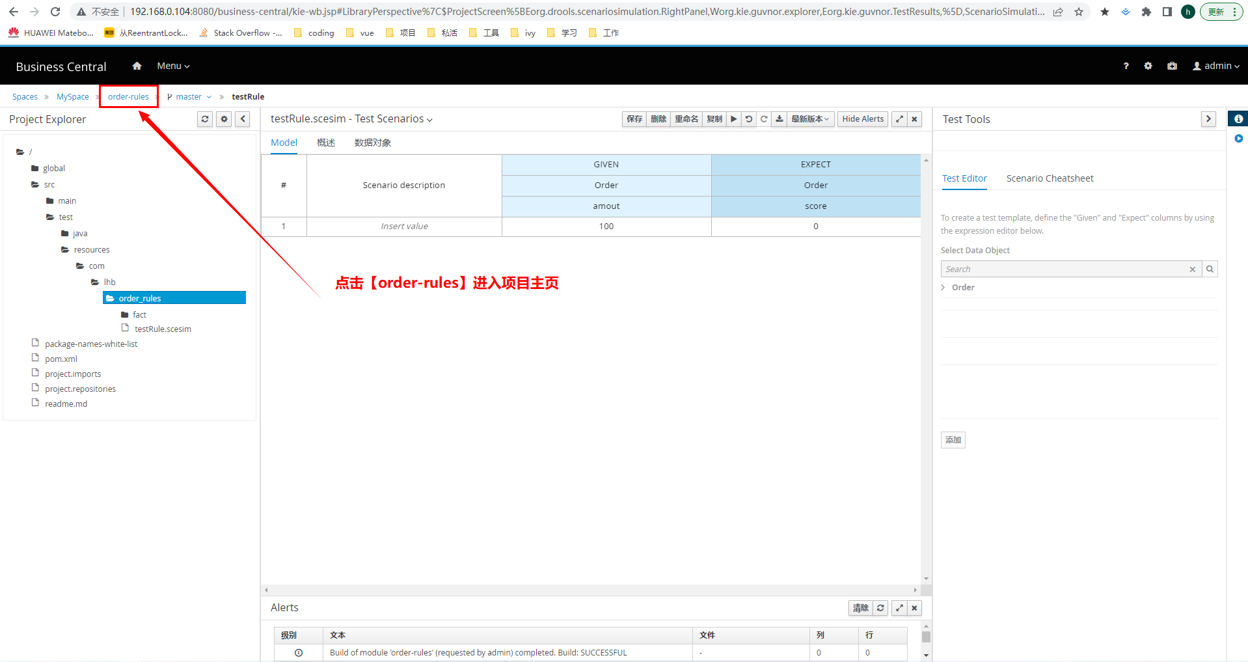1248x662 pixels.
Task: Collapse the Test Tools panel
Action: [x=1208, y=119]
